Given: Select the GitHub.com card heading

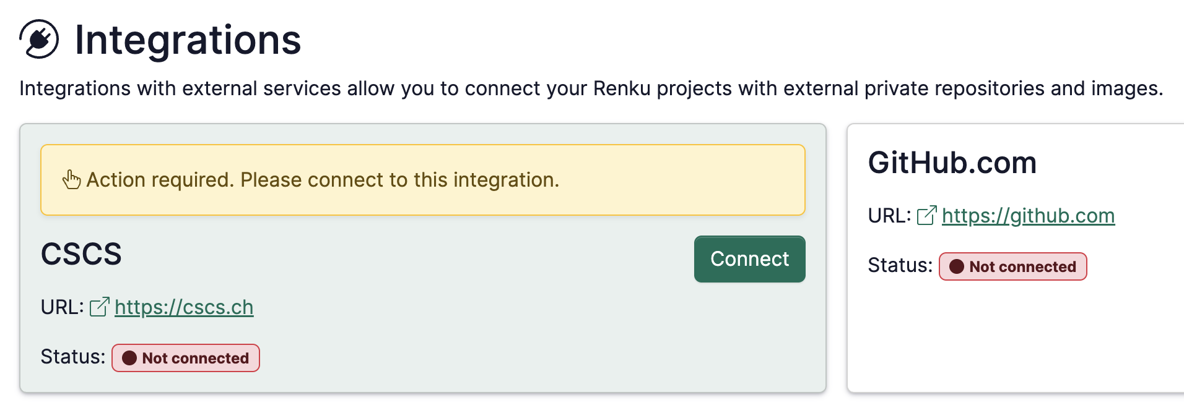Looking at the screenshot, I should [952, 163].
